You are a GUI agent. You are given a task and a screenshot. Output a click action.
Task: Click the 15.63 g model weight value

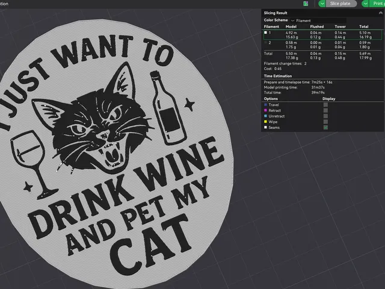292,37
